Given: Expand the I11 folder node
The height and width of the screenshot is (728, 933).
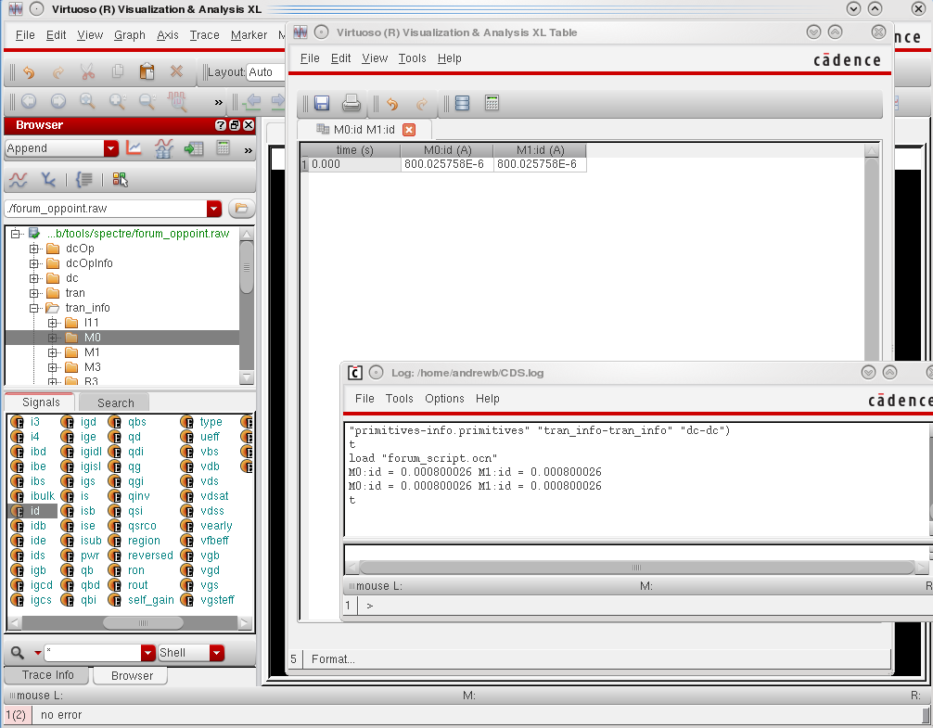Looking at the screenshot, I should (x=53, y=323).
